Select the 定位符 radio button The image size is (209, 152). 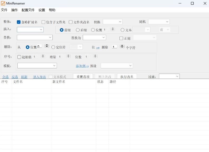pos(53,47)
